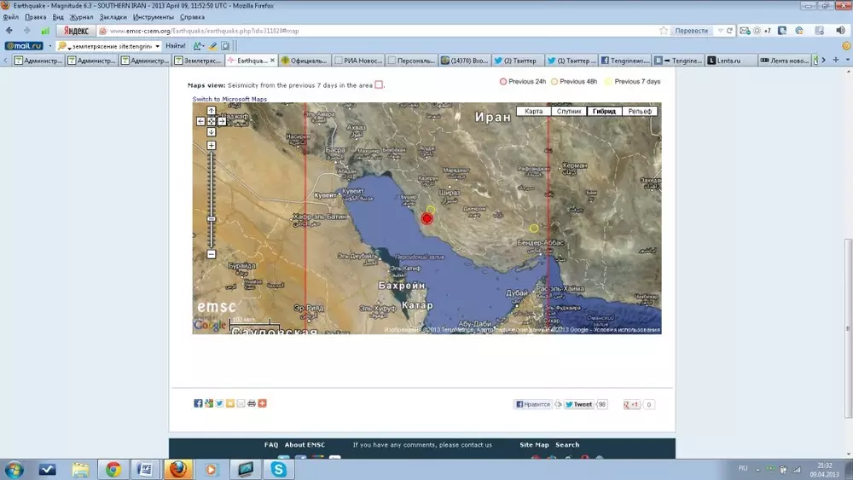Screen dimensions: 853x480
Task: Click the Tweet share button
Action: (581, 404)
